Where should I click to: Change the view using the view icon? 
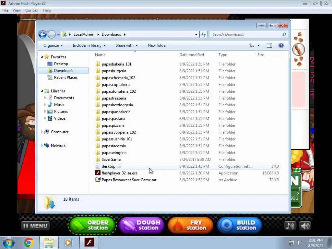point(251,45)
